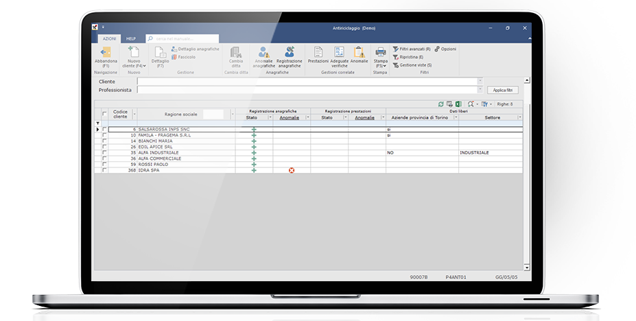Image resolution: width=636 pixels, height=321 pixels.
Task: Click the red anomaly icon for IDRA SPA
Action: coord(292,170)
